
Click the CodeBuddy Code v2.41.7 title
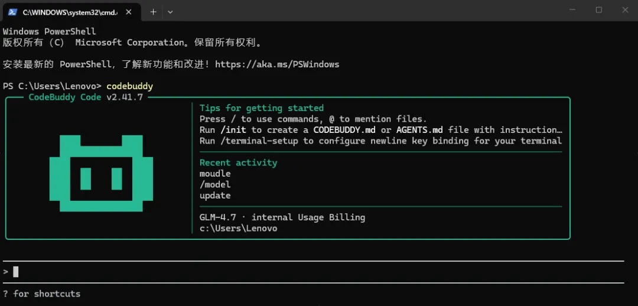click(x=86, y=97)
